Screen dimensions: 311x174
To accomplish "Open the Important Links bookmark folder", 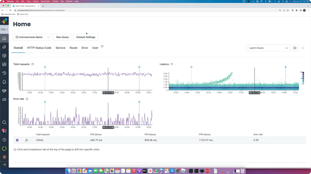I will [8, 14].
